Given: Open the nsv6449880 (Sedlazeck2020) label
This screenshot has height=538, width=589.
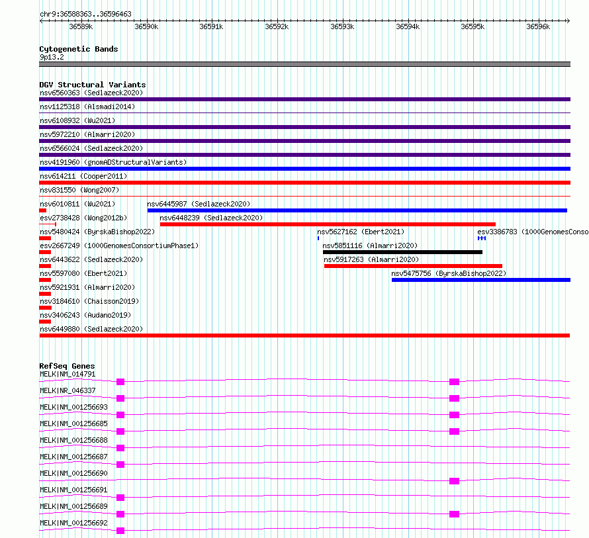Looking at the screenshot, I should 91,329.
